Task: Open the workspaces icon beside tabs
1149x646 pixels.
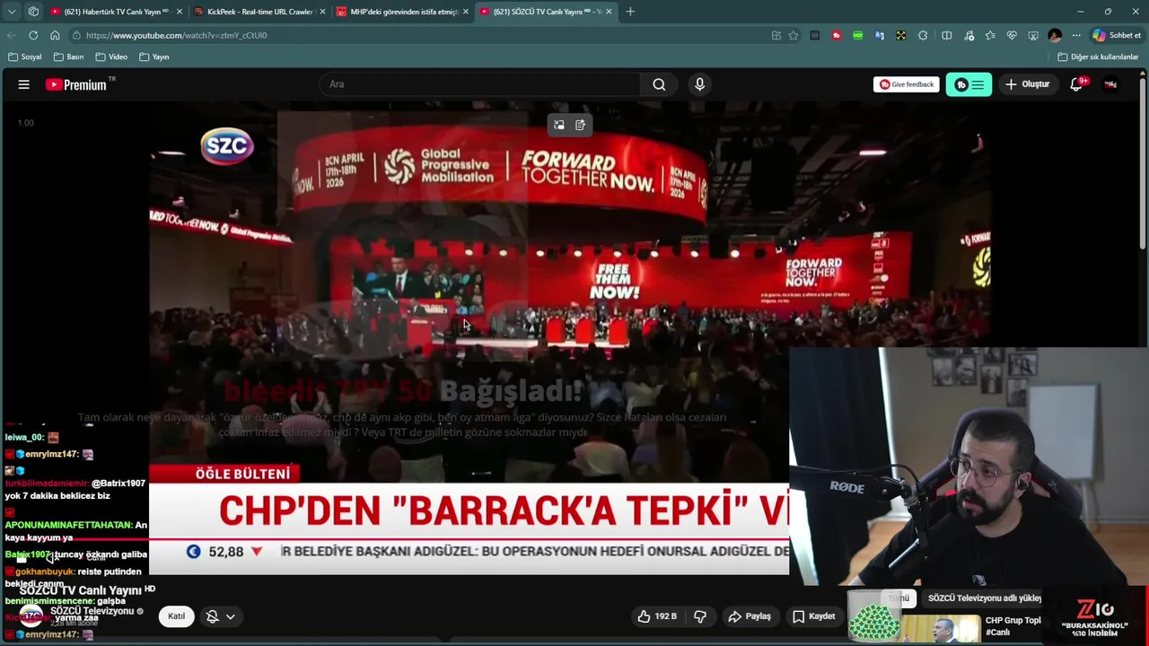Action: coord(33,12)
